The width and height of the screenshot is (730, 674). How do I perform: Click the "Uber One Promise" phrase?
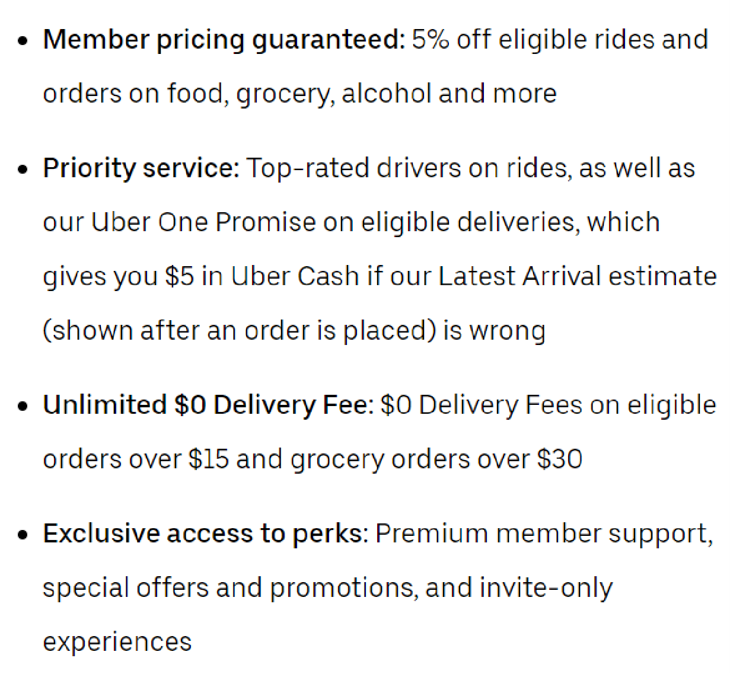pos(203,222)
